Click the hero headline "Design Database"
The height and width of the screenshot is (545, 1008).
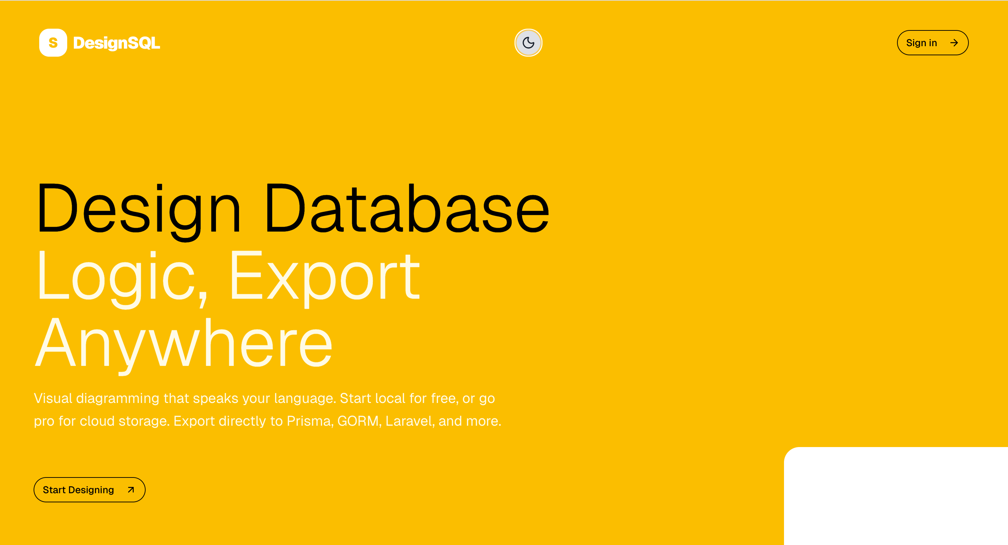click(x=294, y=209)
